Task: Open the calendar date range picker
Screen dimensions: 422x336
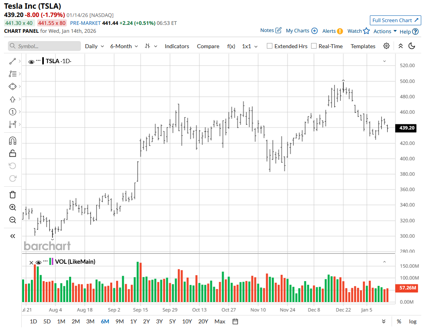Action: point(235,321)
